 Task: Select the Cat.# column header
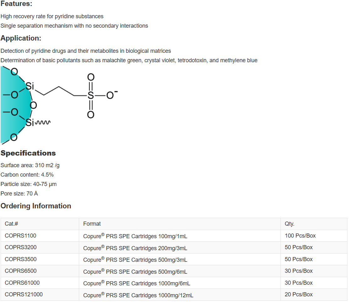pos(12,224)
